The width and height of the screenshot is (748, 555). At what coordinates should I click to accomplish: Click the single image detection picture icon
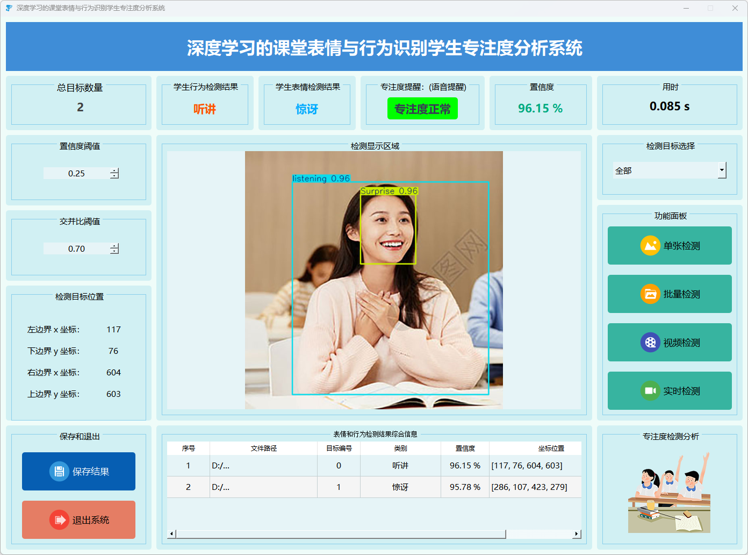(x=650, y=246)
